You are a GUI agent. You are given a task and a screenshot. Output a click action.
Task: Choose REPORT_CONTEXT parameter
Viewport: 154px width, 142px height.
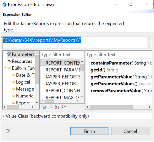(60, 63)
